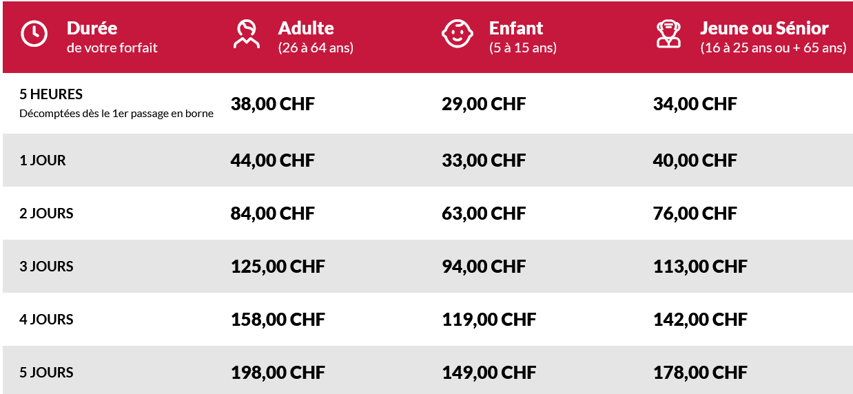Select the Jeune ou Sénior header

[764, 29]
